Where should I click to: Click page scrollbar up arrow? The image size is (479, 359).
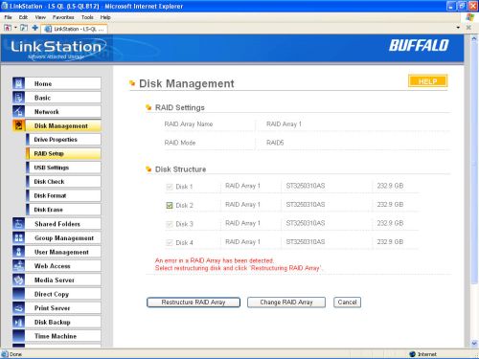click(x=474, y=38)
